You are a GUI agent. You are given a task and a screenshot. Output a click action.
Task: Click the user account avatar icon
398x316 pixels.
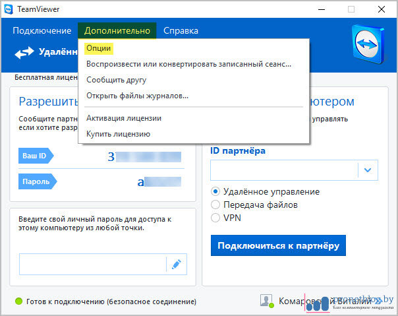coord(267,301)
